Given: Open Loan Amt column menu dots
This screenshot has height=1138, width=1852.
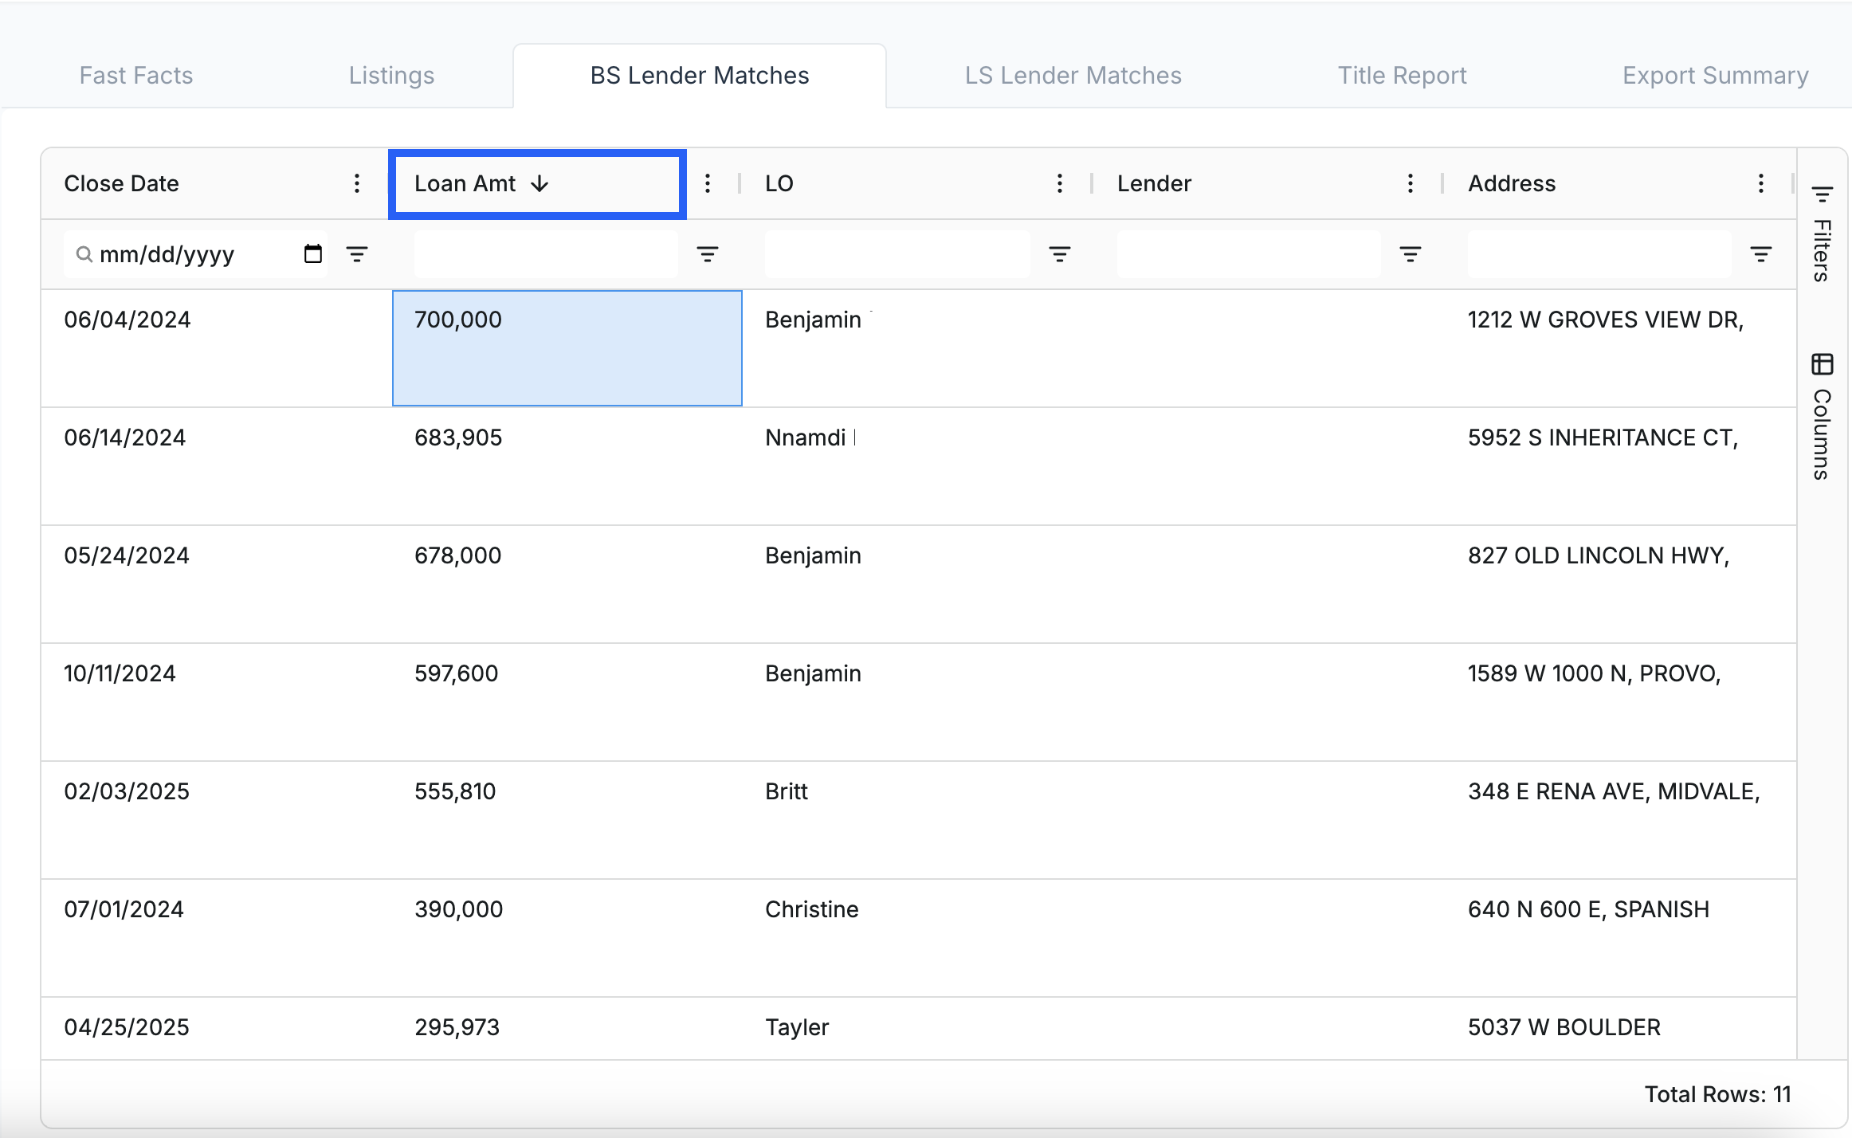Looking at the screenshot, I should coord(708,184).
